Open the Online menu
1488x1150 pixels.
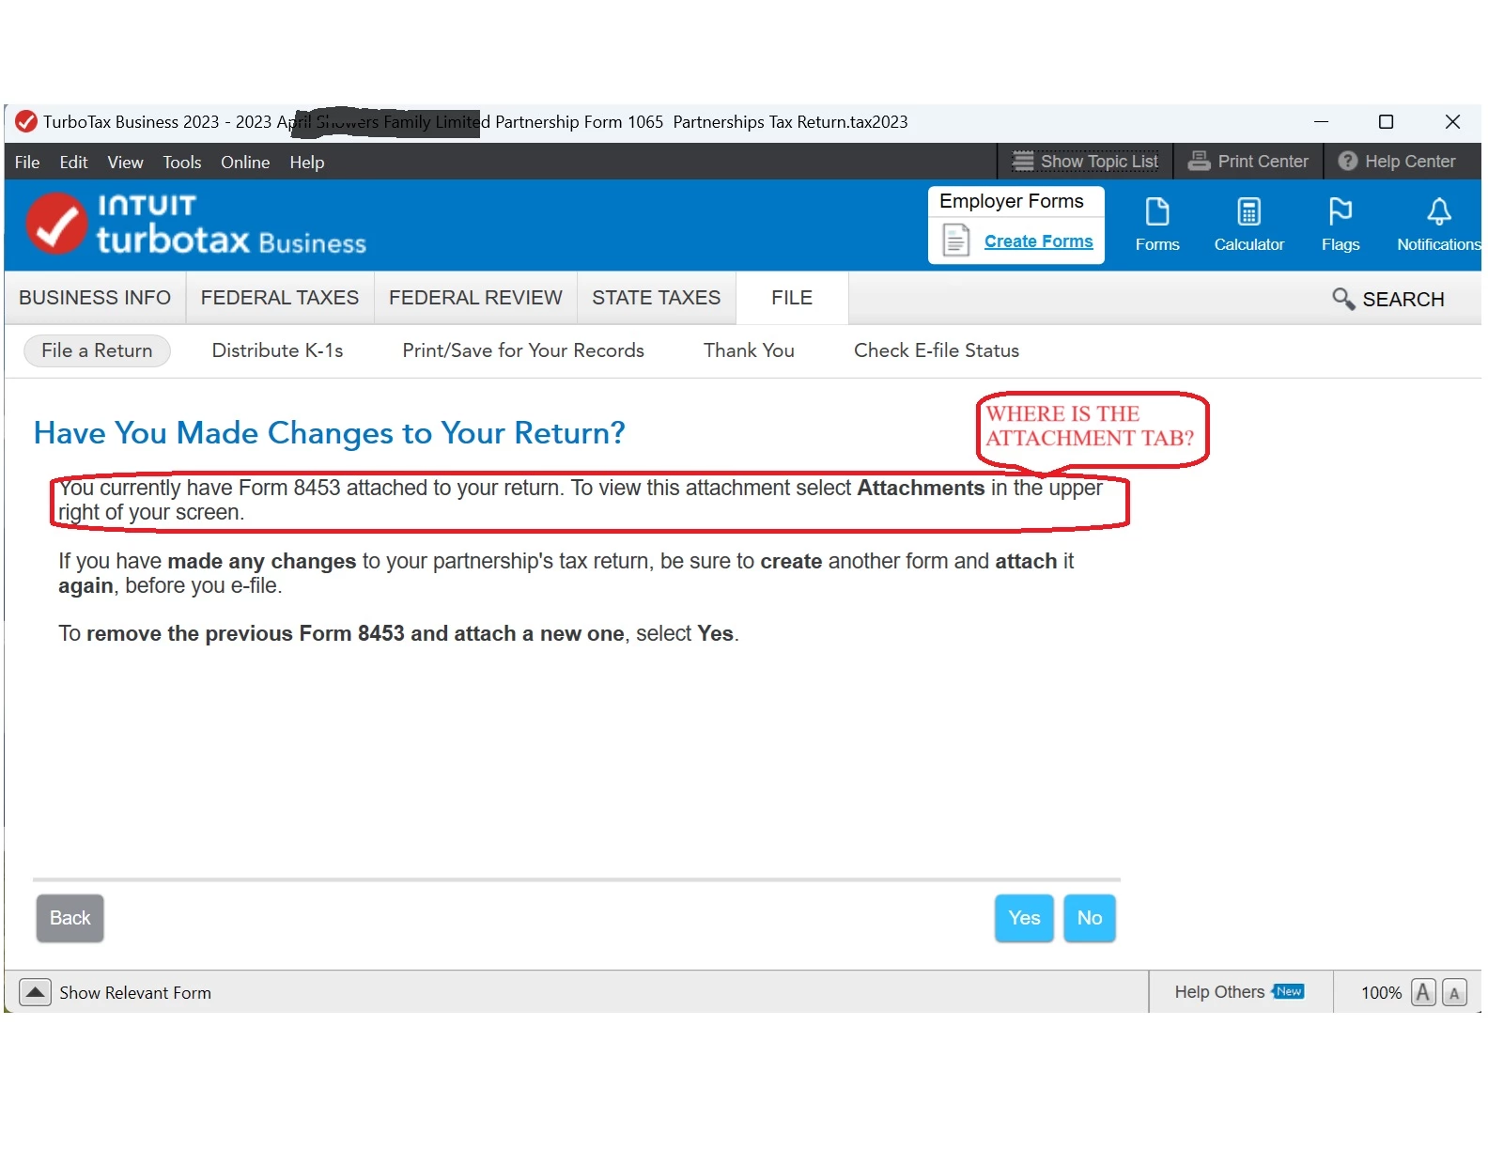tap(245, 162)
